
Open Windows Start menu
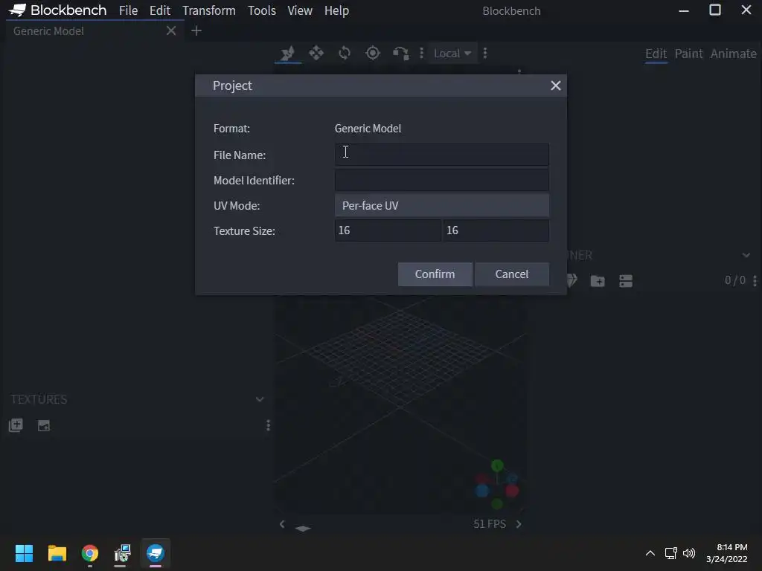(24, 553)
